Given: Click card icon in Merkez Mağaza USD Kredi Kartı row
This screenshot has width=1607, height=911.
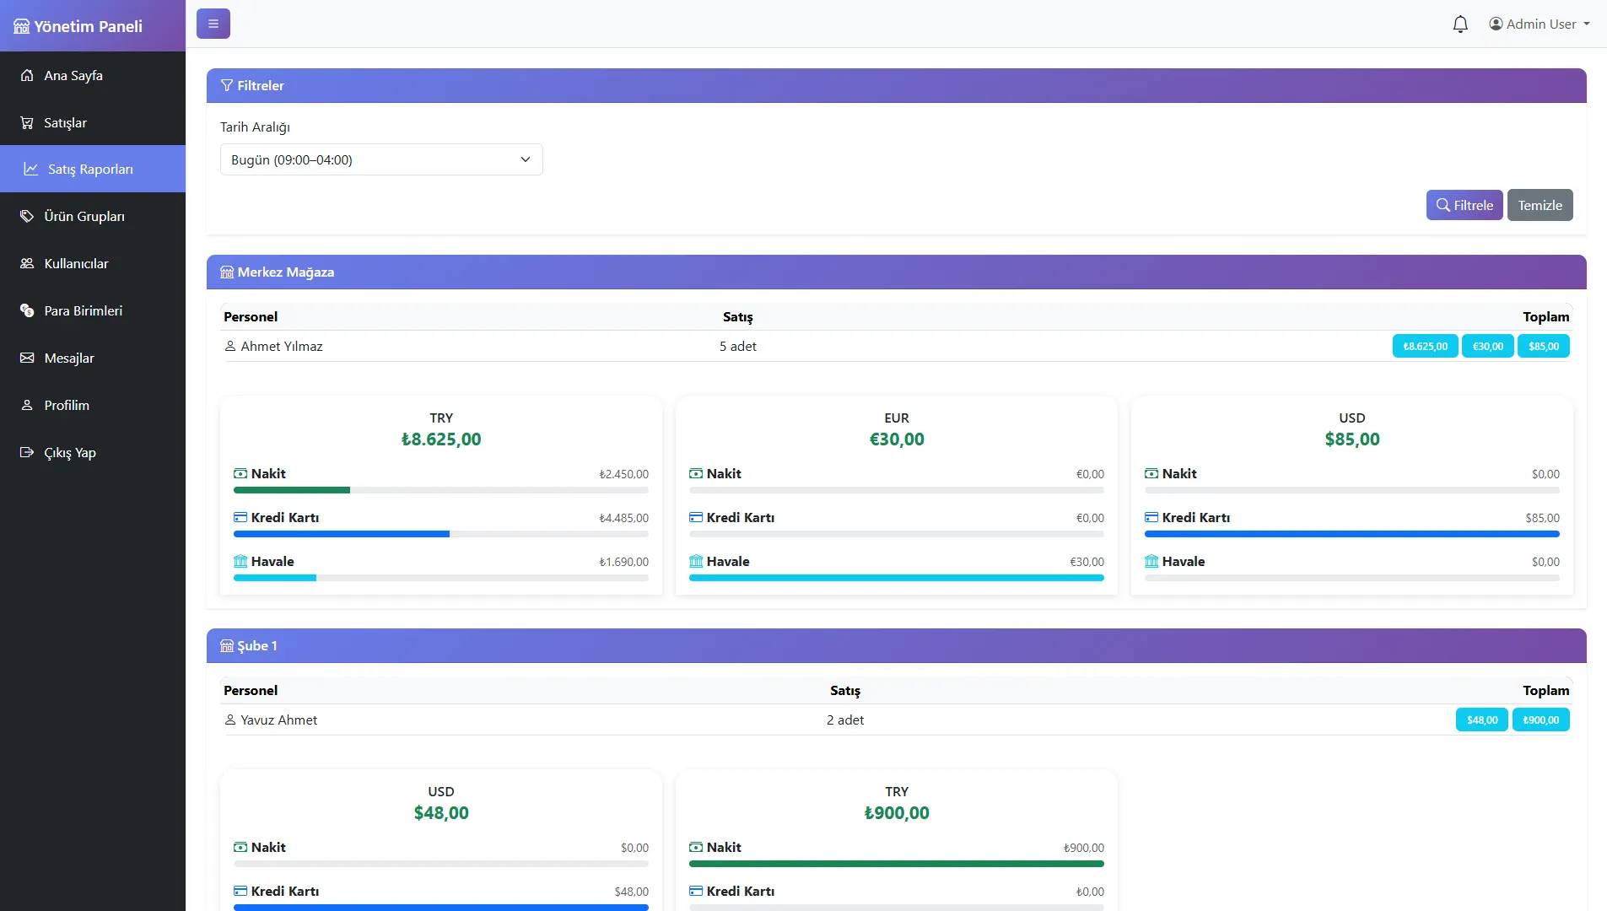Looking at the screenshot, I should click(x=1151, y=518).
